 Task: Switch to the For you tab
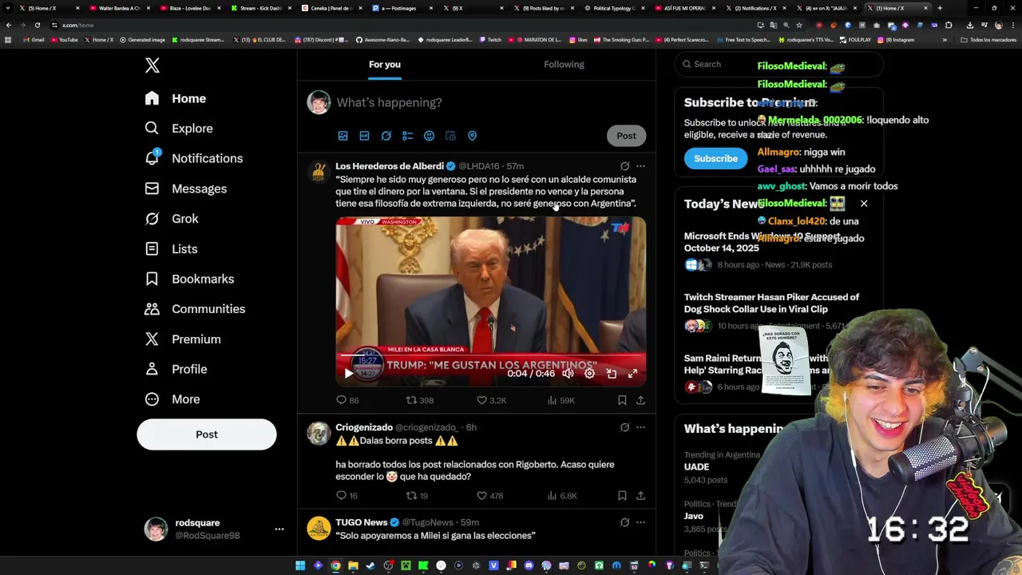coord(385,64)
